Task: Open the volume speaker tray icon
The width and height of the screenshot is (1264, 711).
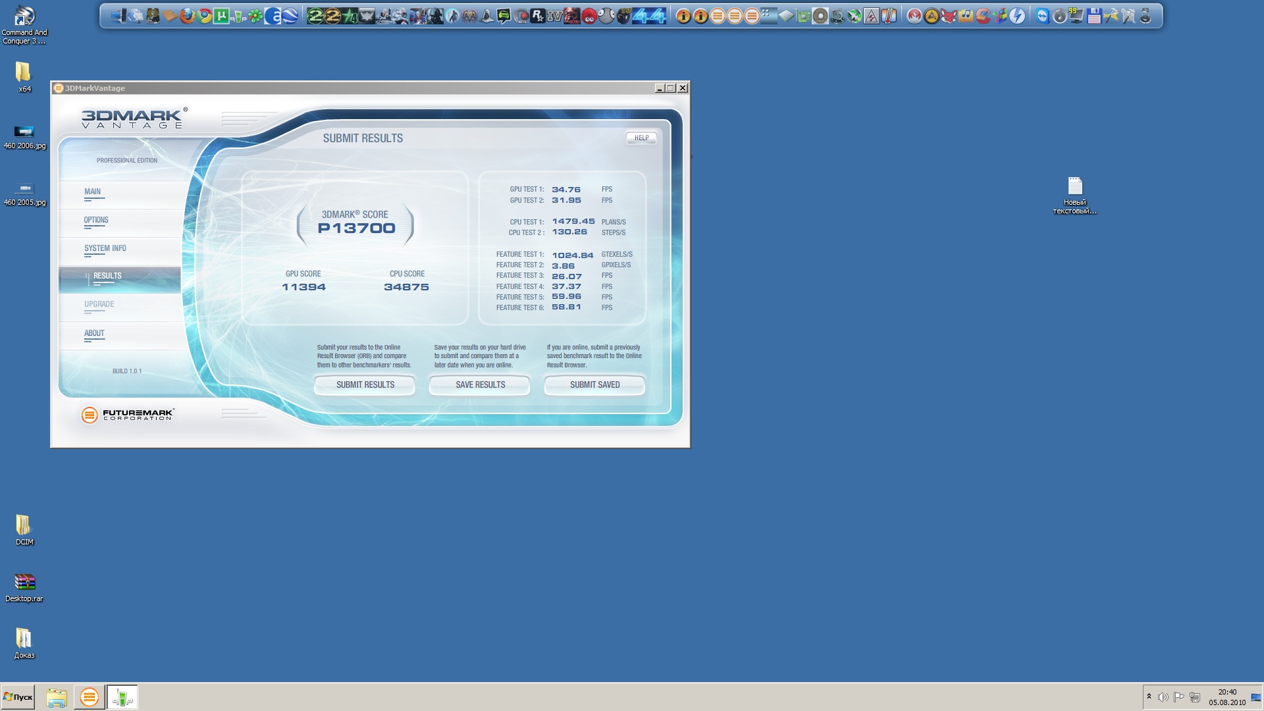Action: (x=1163, y=697)
